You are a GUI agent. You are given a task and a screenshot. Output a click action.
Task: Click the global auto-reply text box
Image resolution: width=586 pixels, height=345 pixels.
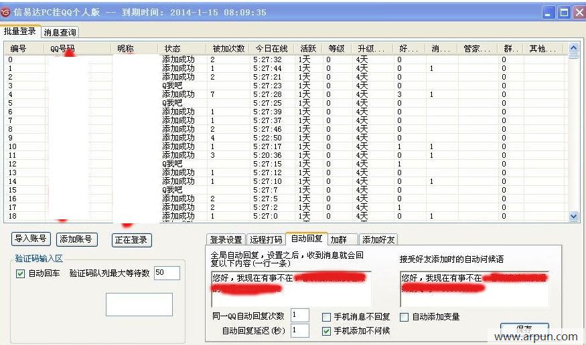(291, 289)
